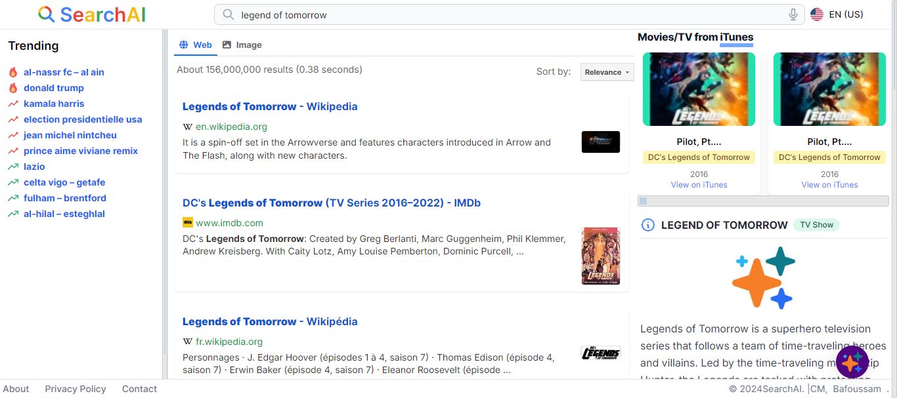The image size is (897, 398).
Task: Click the first iTunes Pilot poster thumbnail
Action: point(699,89)
